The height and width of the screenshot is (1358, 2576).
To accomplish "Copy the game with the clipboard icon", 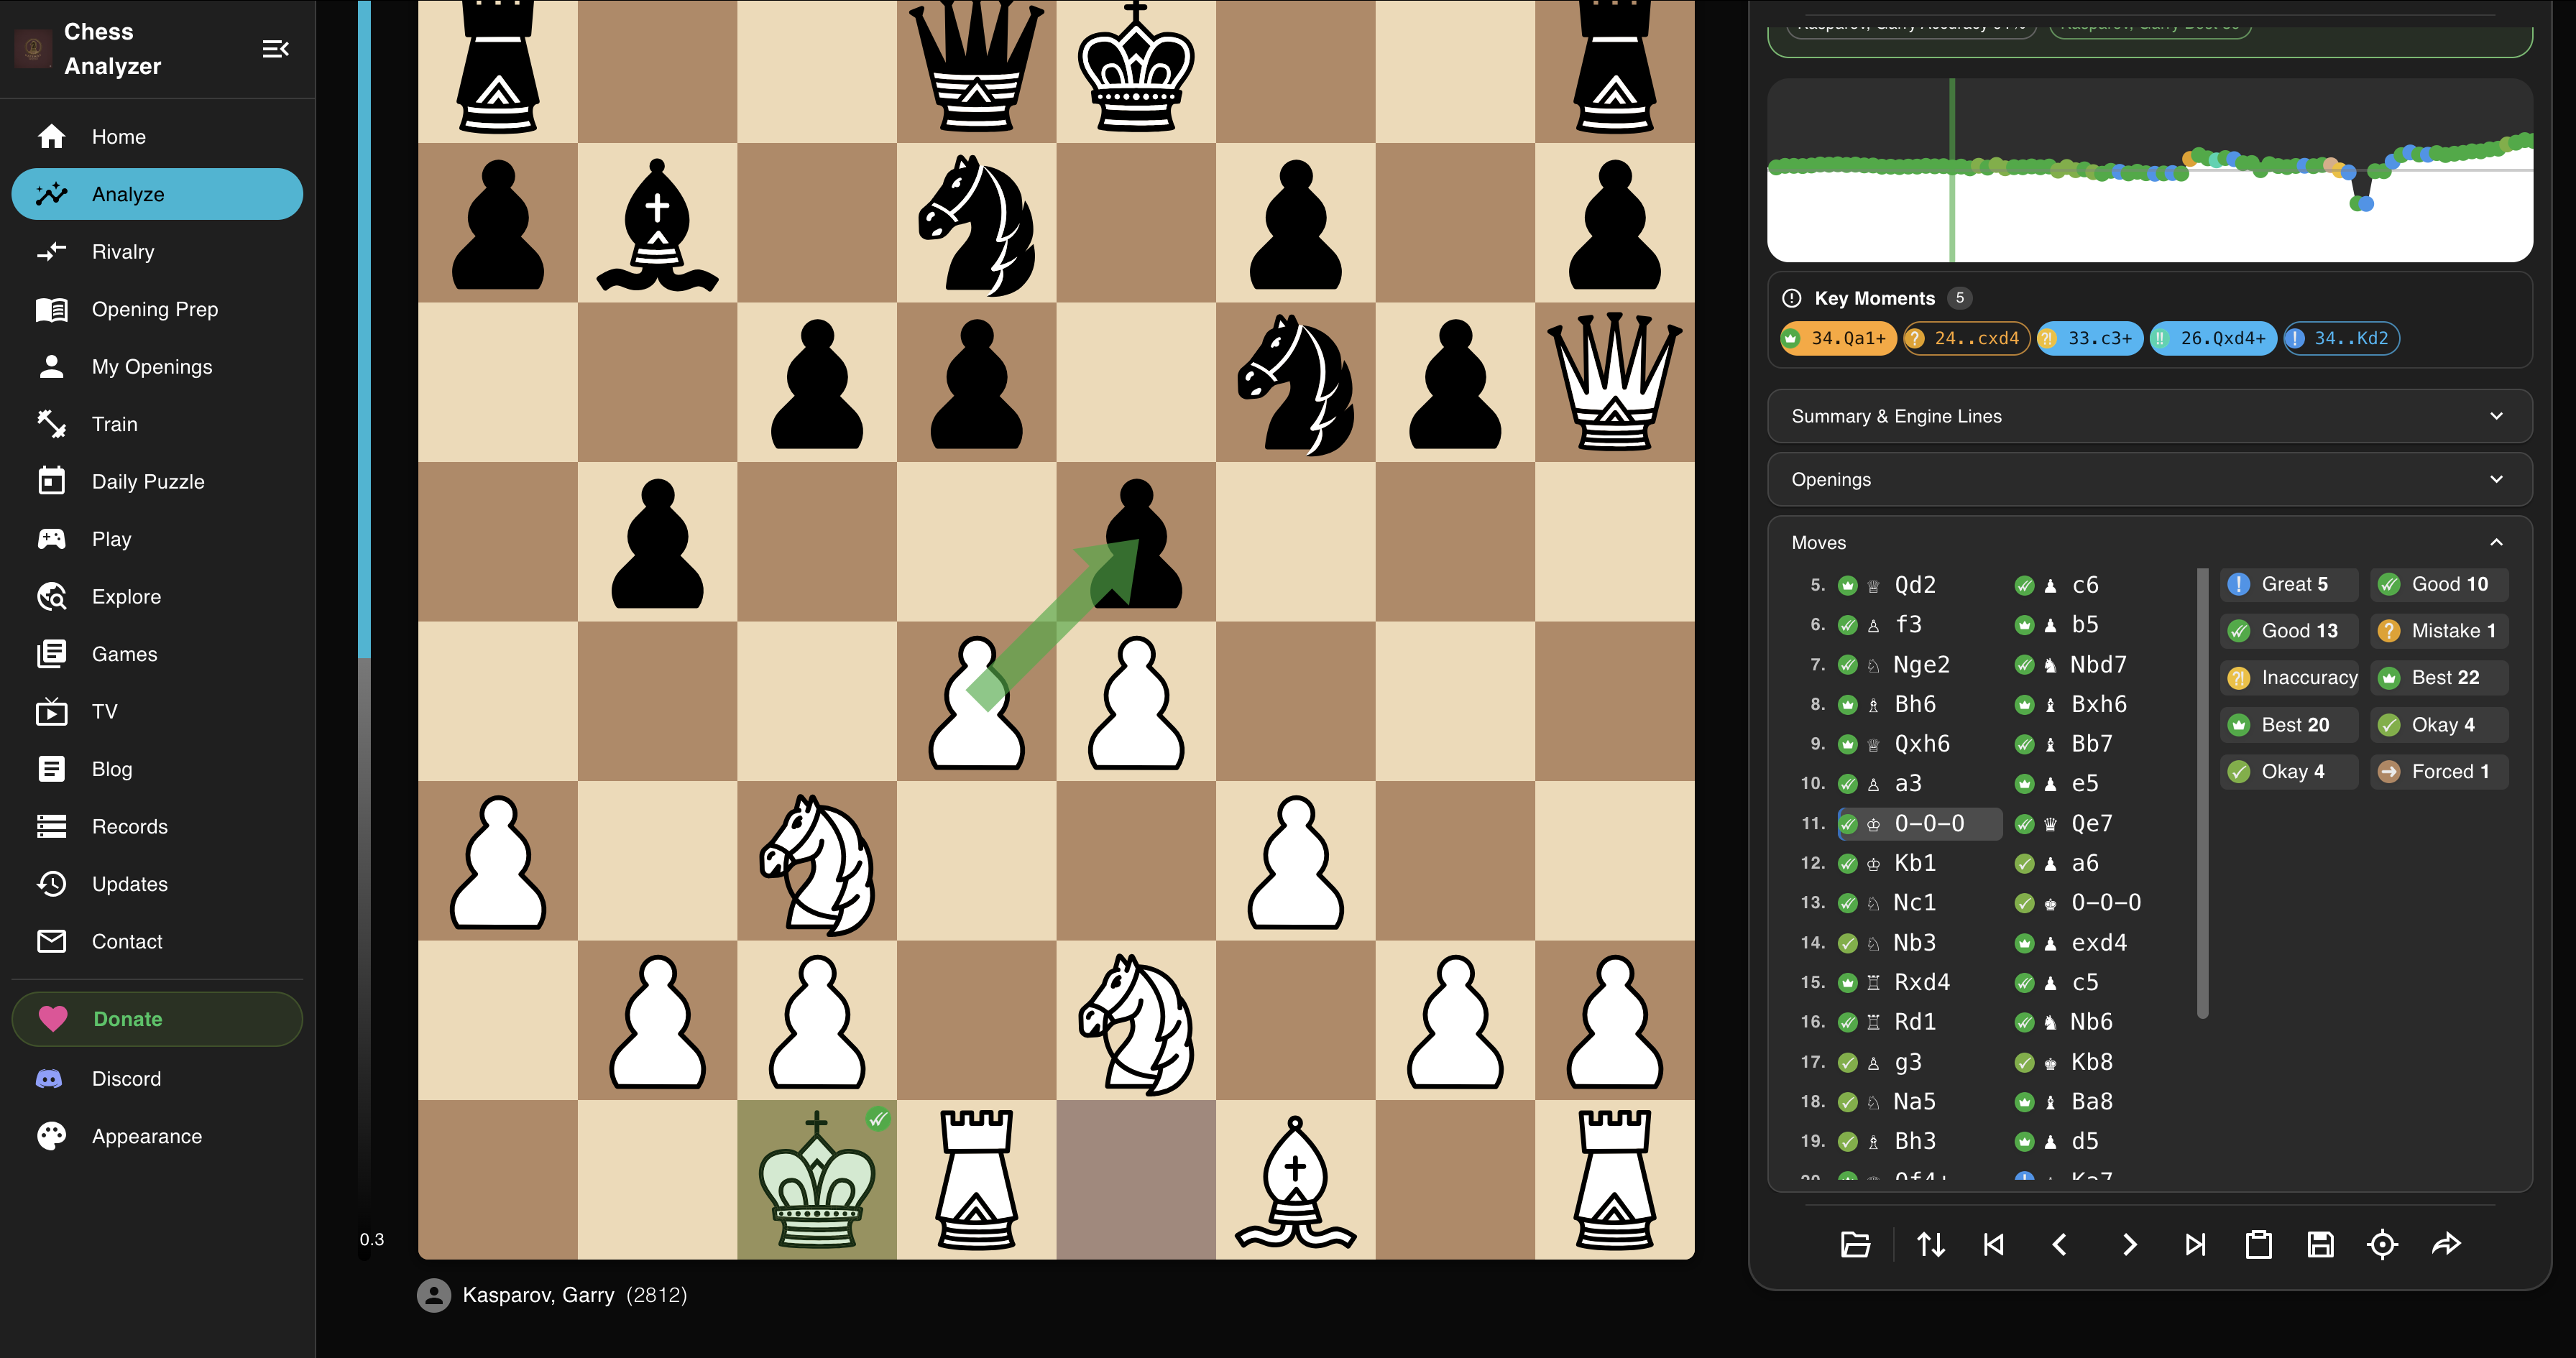I will [2260, 1244].
